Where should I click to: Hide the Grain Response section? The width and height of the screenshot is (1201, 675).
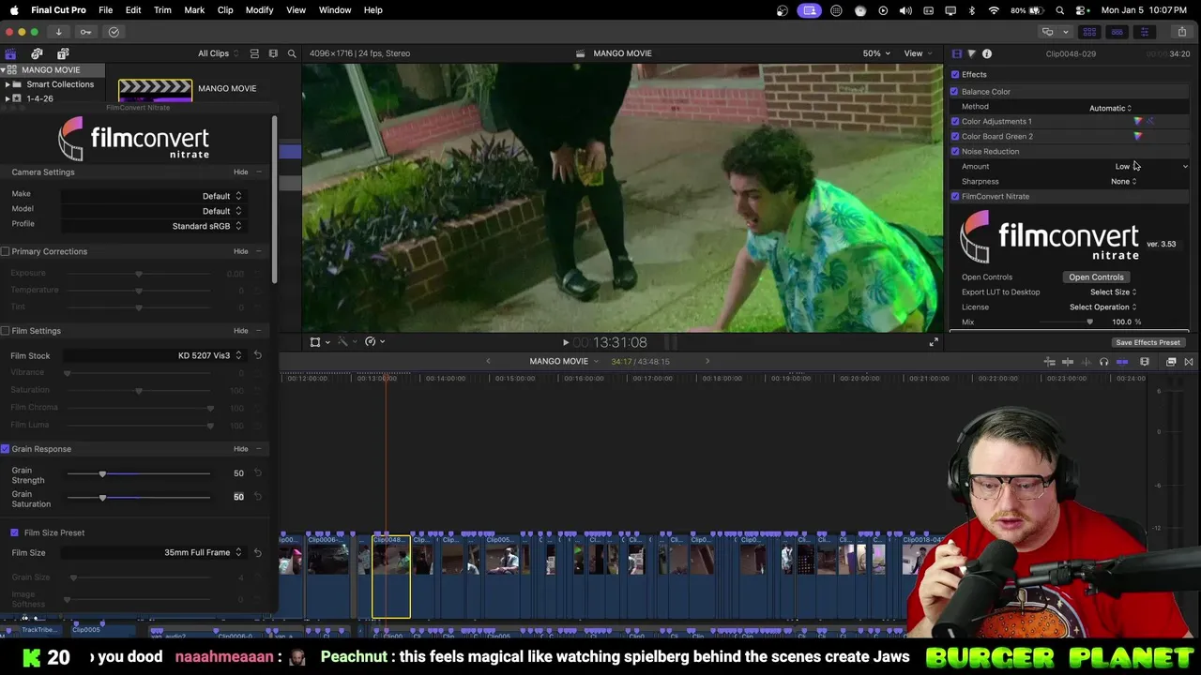pos(241,449)
